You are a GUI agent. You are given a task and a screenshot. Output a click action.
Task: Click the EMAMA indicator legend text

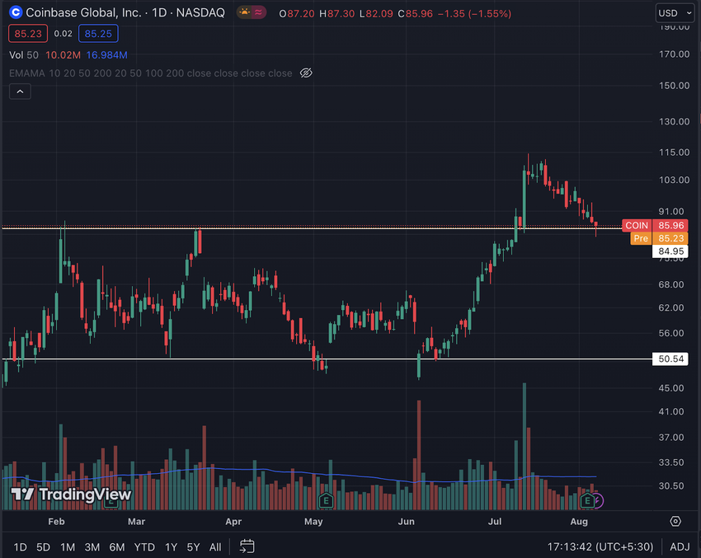[151, 73]
